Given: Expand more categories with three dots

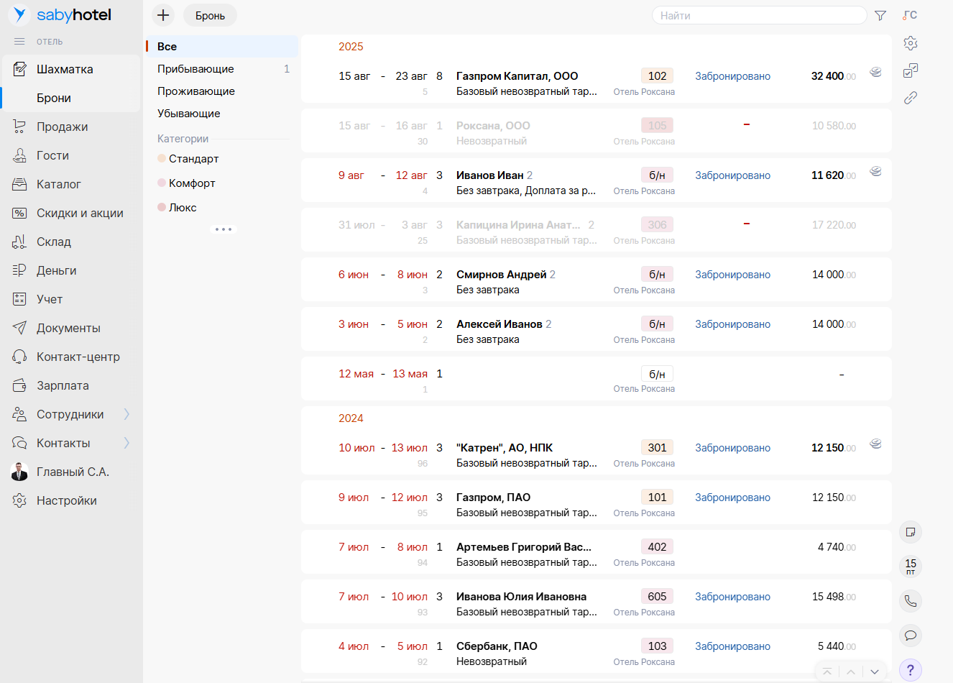Looking at the screenshot, I should [x=223, y=229].
